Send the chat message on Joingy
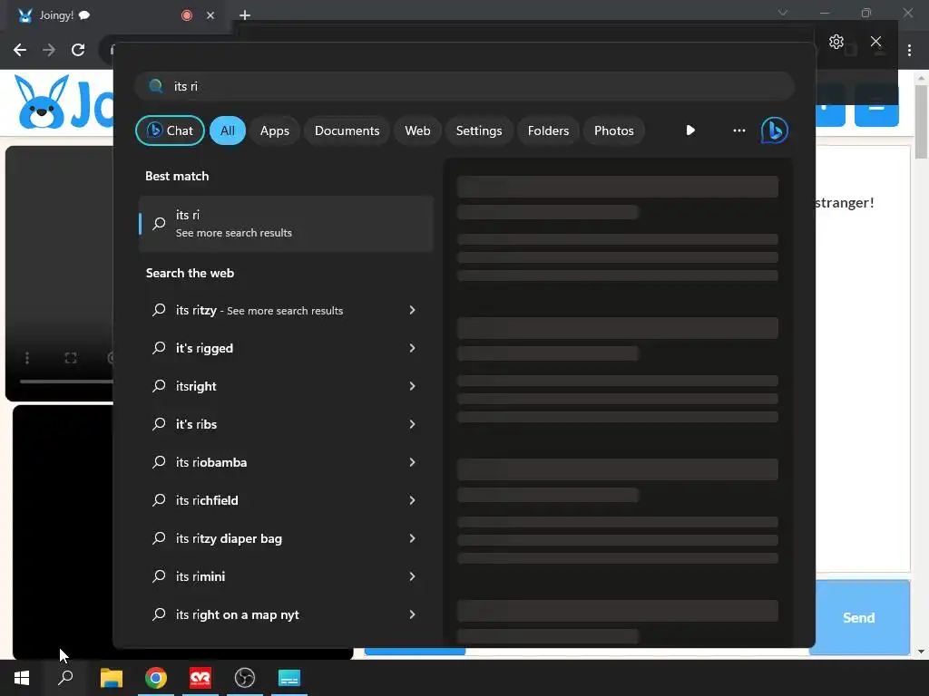Image resolution: width=929 pixels, height=696 pixels. pyautogui.click(x=859, y=617)
